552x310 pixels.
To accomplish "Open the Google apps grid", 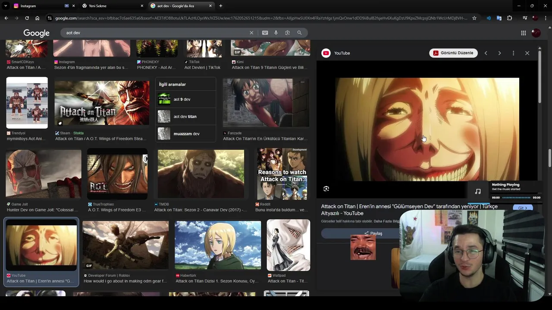I will coord(523,33).
